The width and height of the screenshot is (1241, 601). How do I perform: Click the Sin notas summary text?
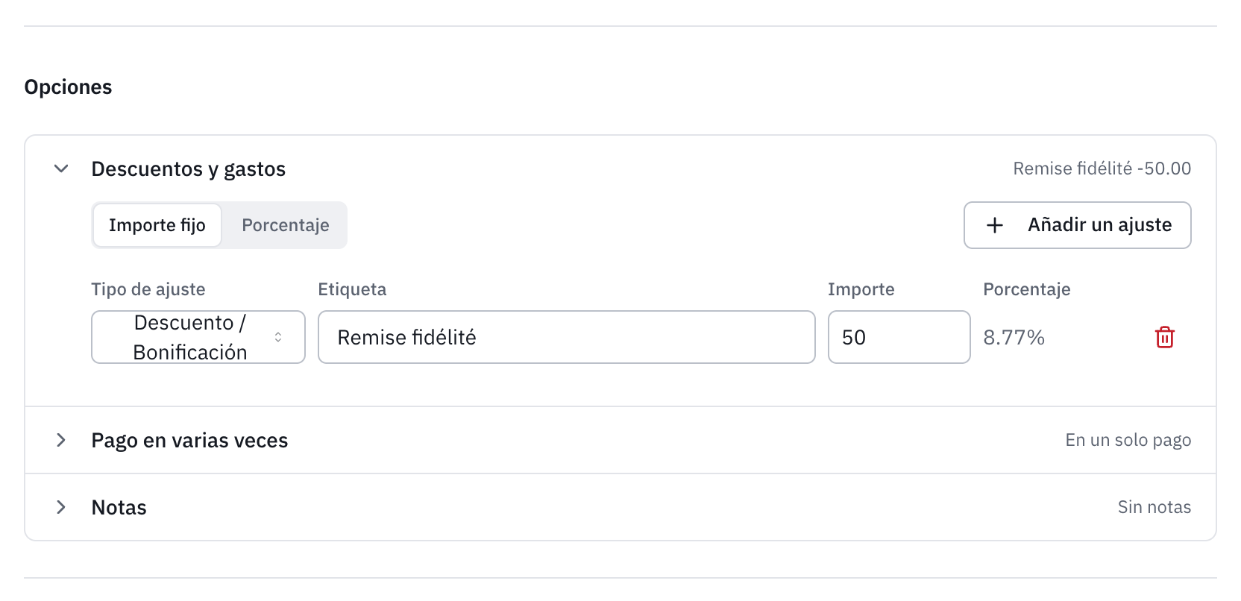click(x=1154, y=507)
